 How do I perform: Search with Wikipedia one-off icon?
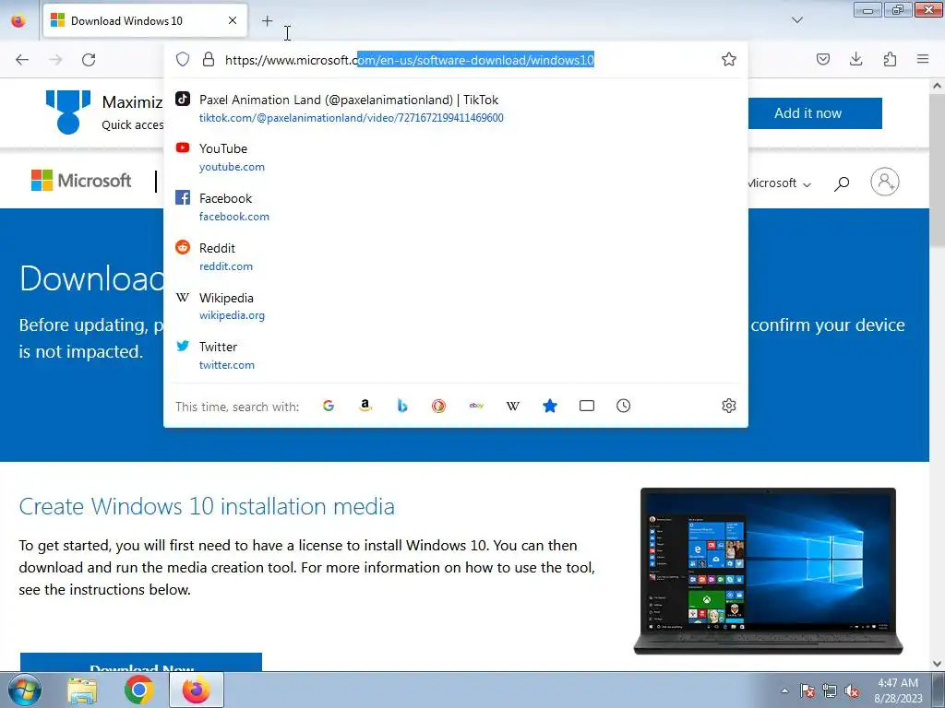coord(513,406)
